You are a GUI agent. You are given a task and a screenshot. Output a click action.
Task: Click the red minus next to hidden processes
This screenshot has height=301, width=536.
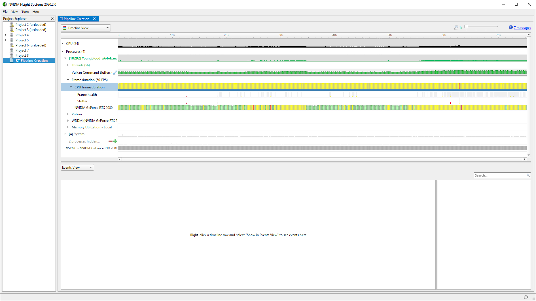[x=110, y=141]
